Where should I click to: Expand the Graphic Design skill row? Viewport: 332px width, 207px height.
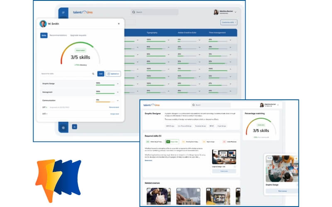(118, 84)
